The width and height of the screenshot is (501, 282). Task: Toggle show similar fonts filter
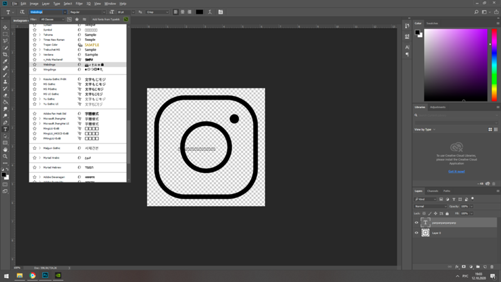pos(85,19)
